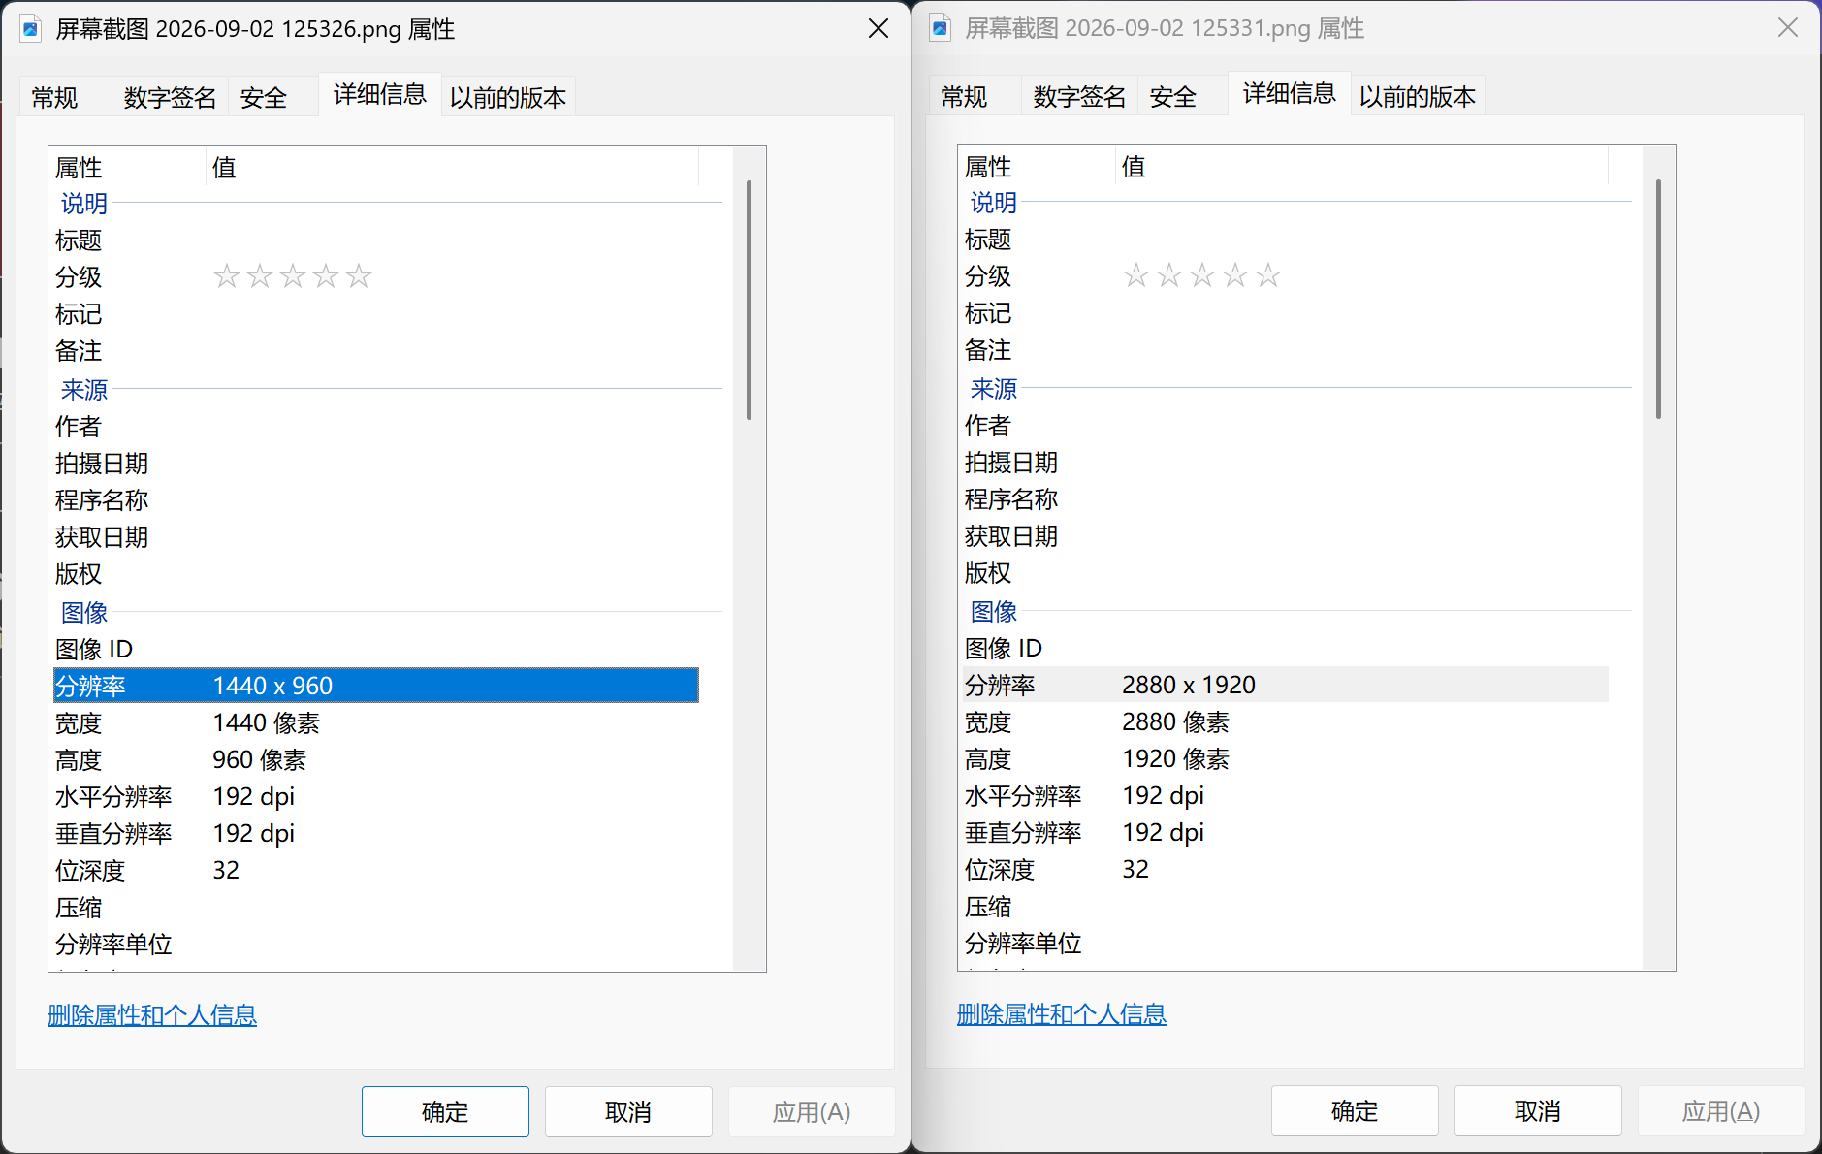The height and width of the screenshot is (1154, 1822).
Task: Select 2880 x 1920 resolution row
Action: [1286, 685]
